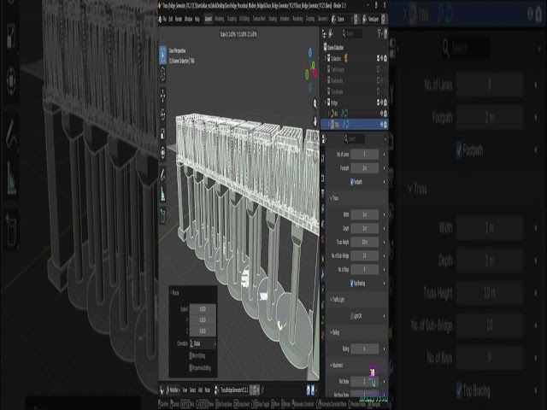Switch to the Layout workspace tab
This screenshot has width=547, height=410.
[209, 19]
